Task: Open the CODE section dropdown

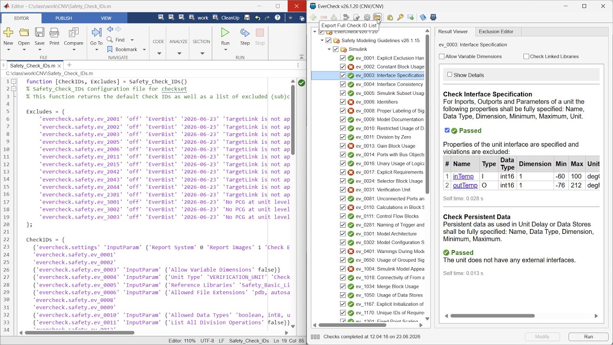Action: point(159,53)
